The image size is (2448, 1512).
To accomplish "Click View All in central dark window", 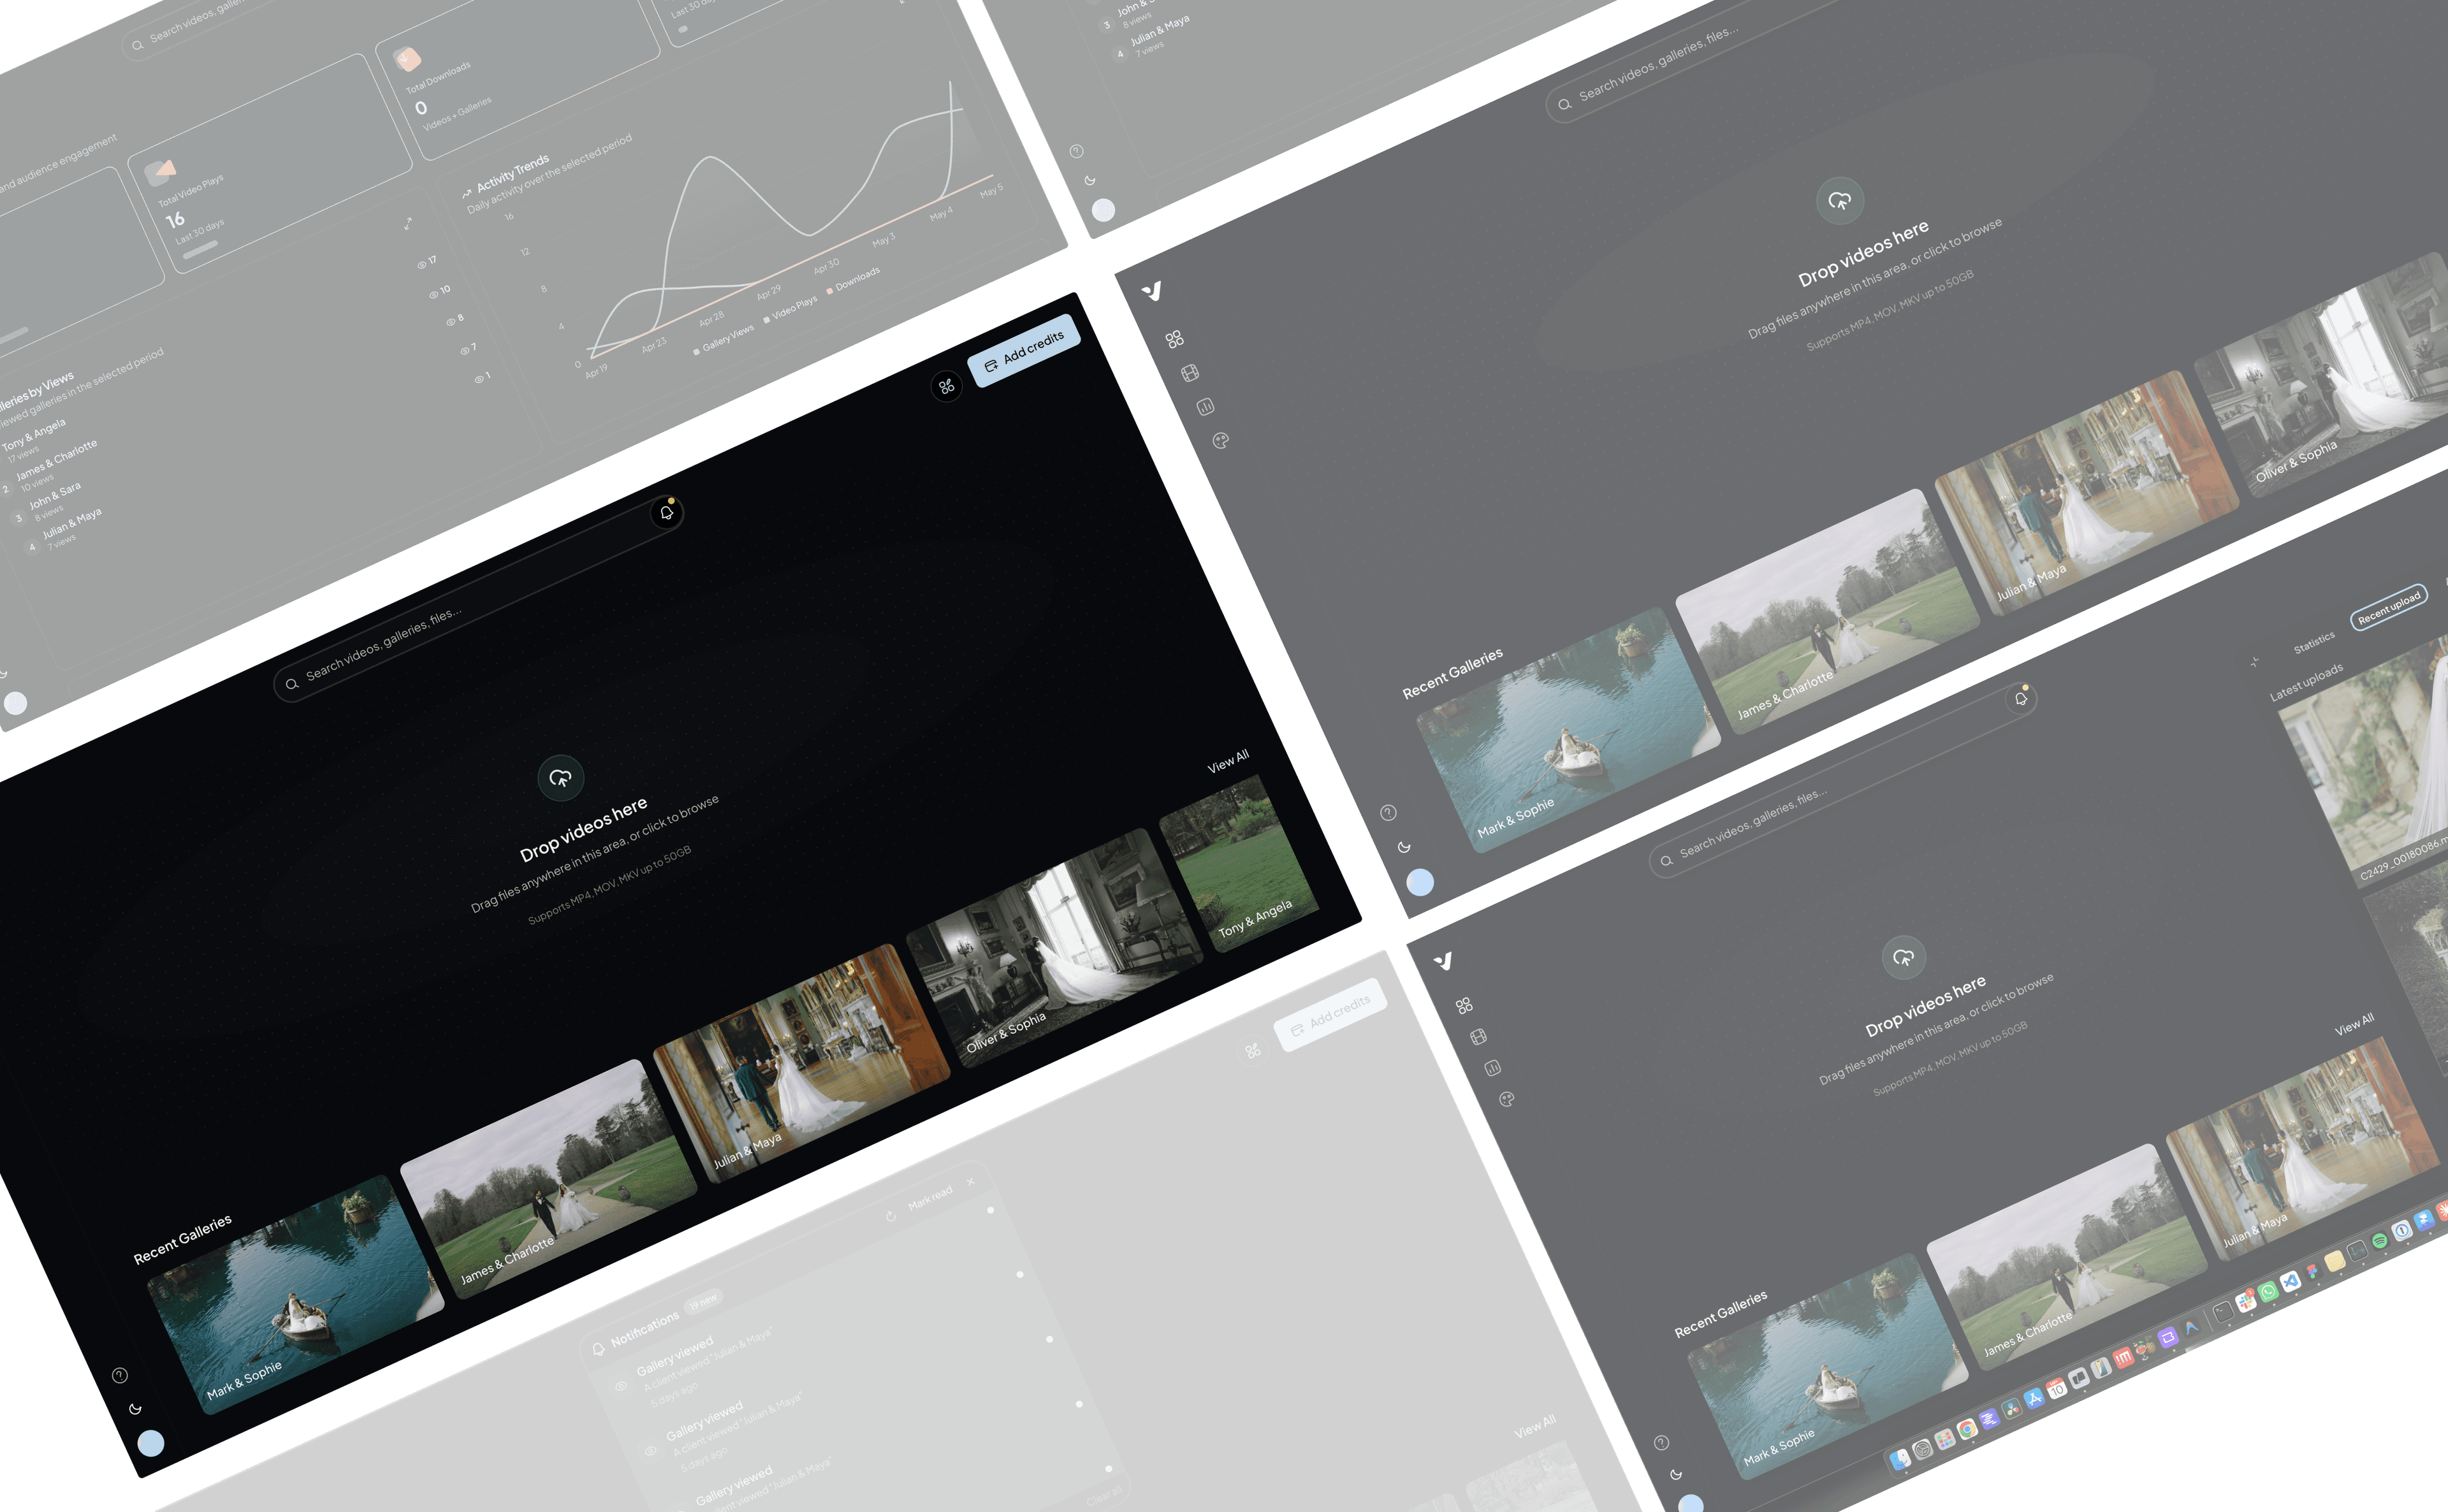I will tap(1228, 761).
